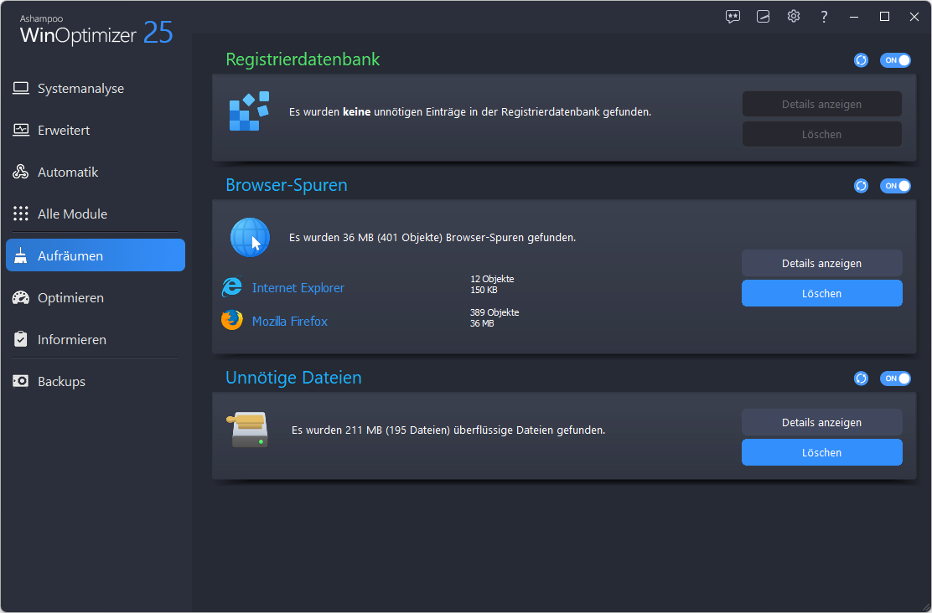932x613 pixels.
Task: Click Löschen for Browser-Spuren
Action: (821, 294)
